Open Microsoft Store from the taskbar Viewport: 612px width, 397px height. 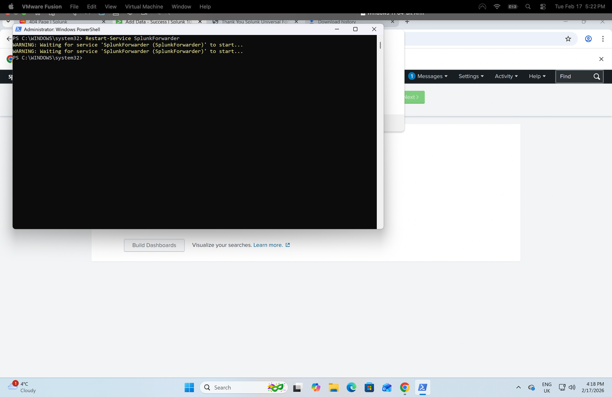coord(369,387)
